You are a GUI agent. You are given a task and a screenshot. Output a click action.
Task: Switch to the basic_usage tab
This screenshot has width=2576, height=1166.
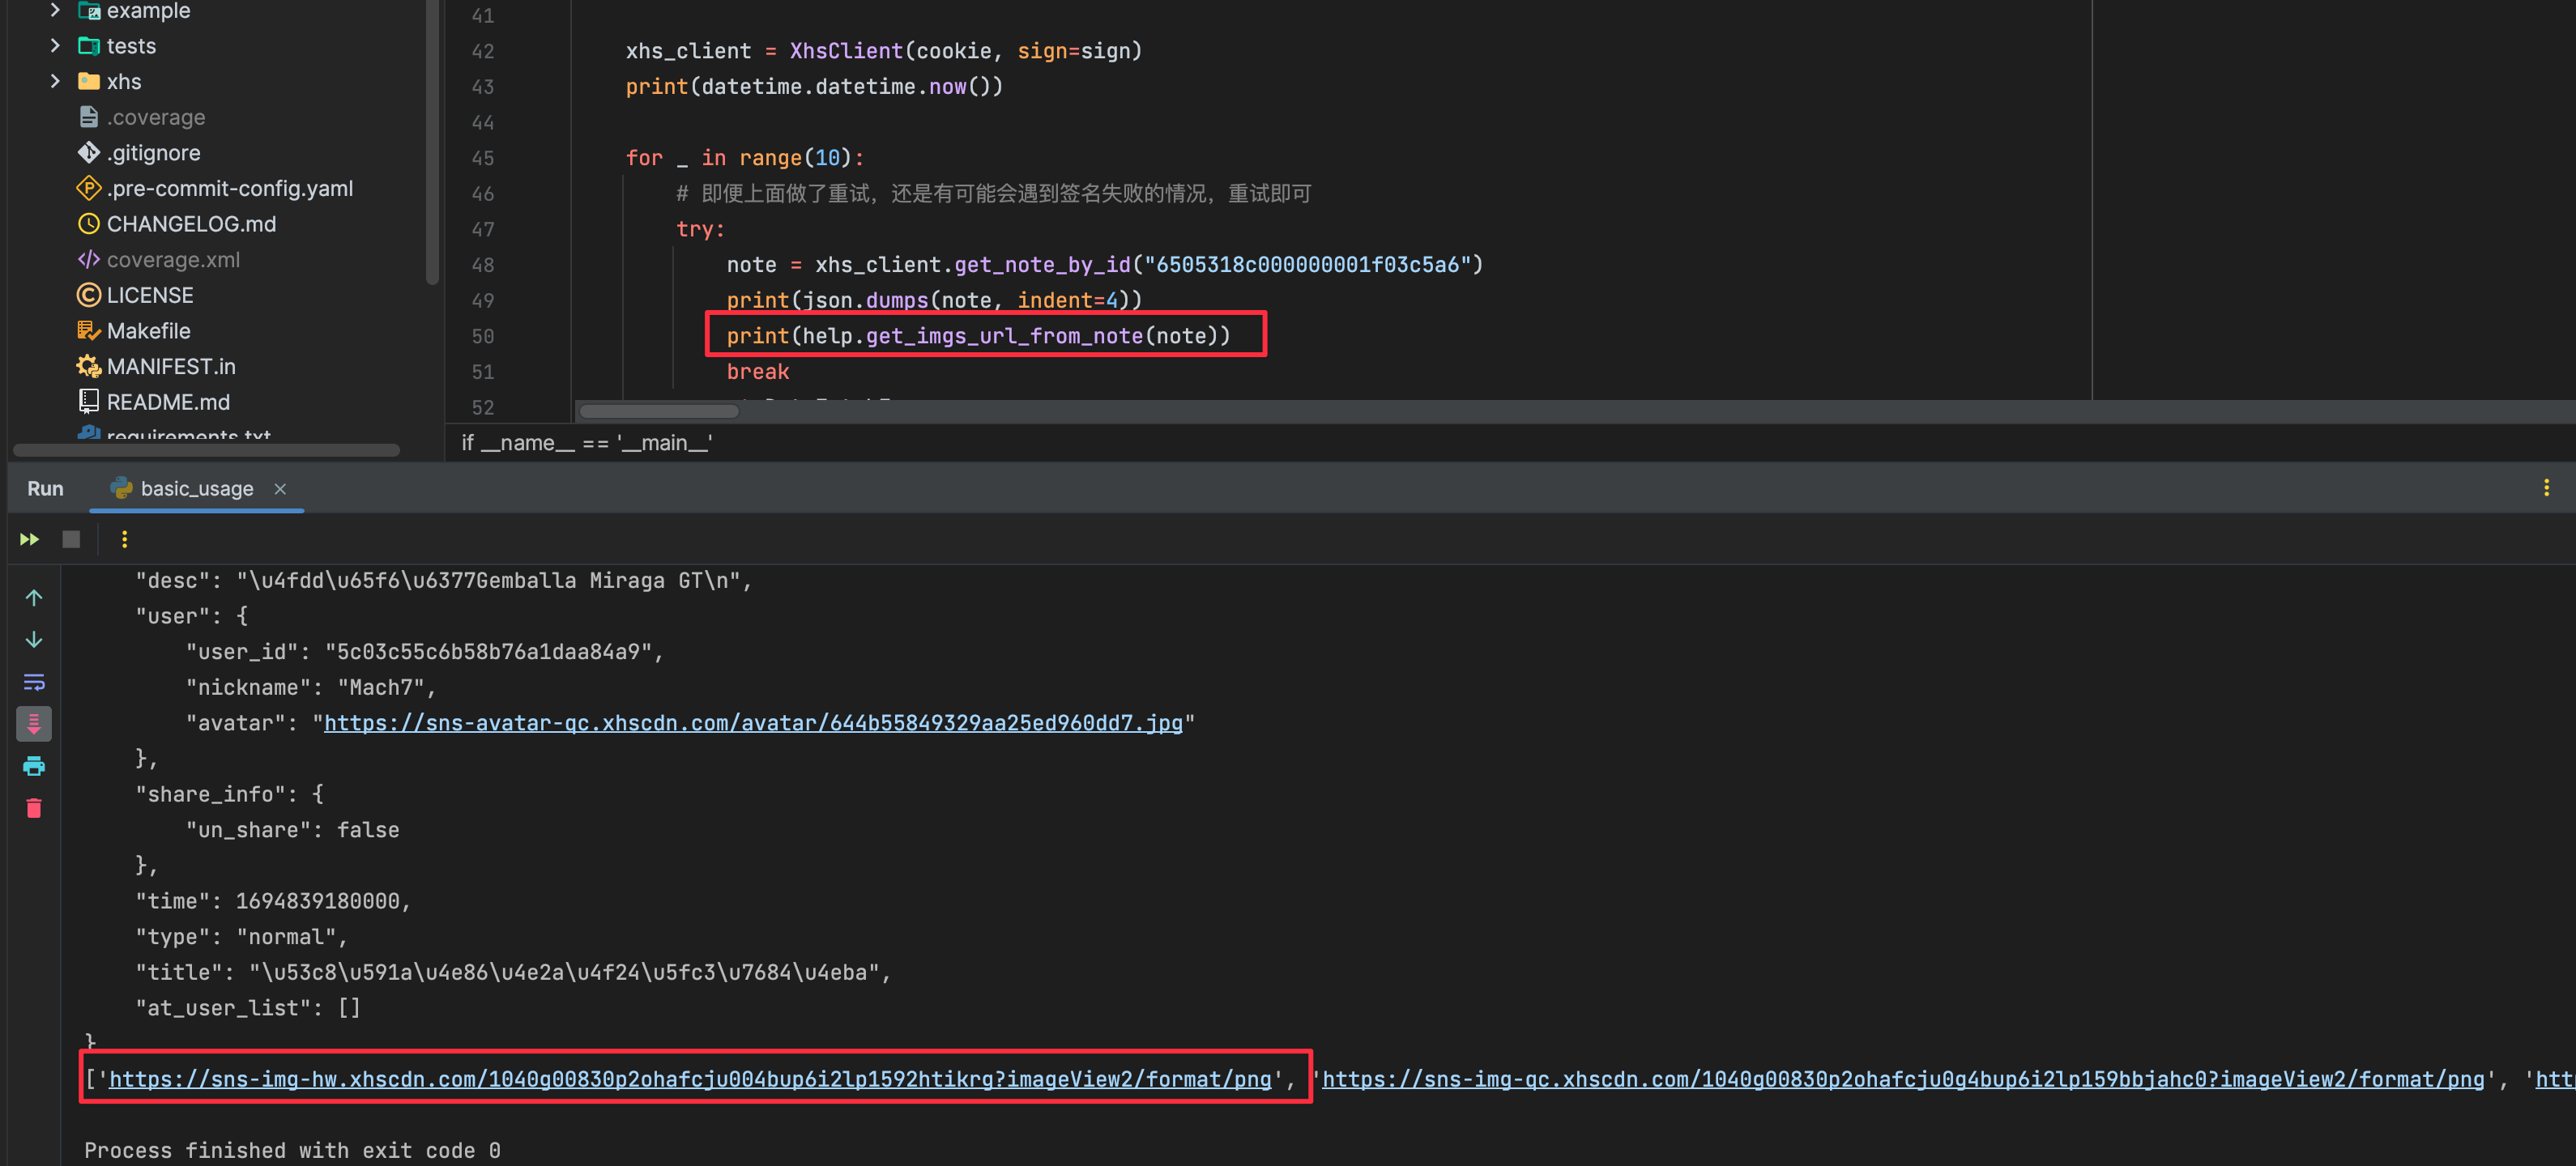196,488
